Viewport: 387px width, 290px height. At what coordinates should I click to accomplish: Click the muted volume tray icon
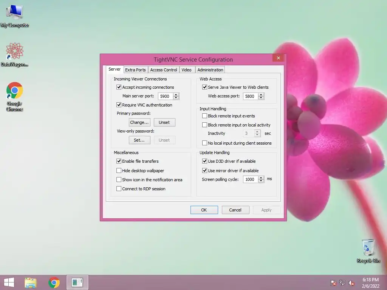(x=351, y=283)
